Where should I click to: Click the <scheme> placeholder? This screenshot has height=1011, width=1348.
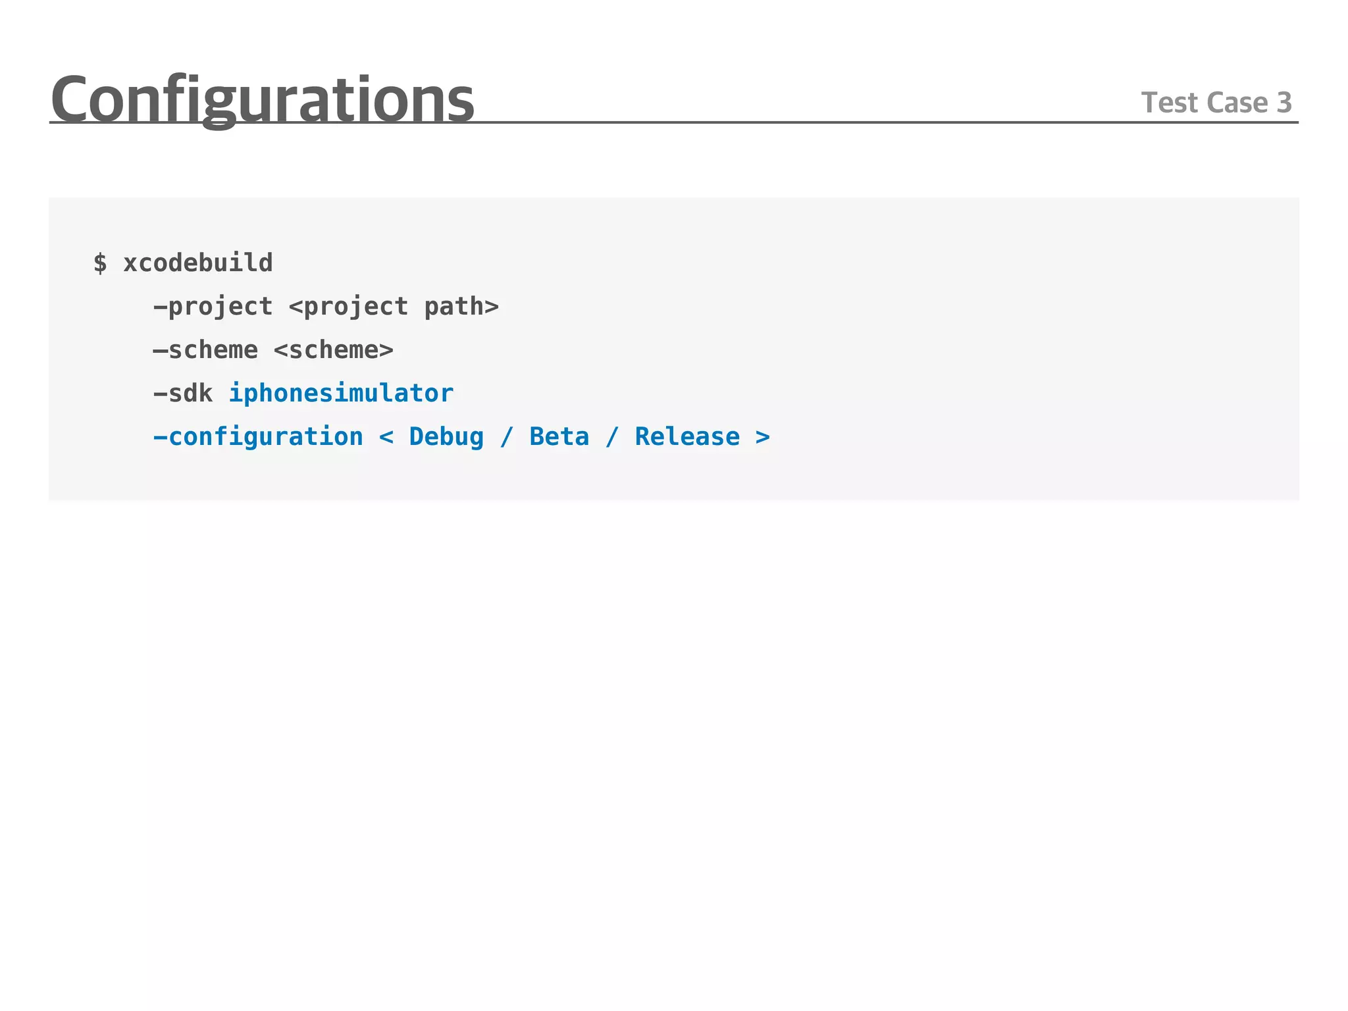coord(333,350)
